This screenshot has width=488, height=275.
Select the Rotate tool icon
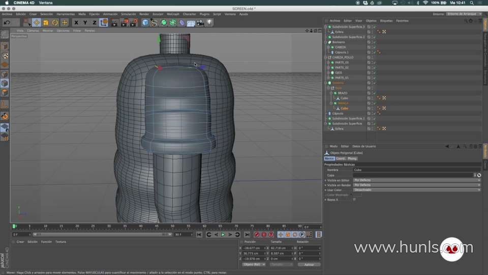(x=55, y=22)
